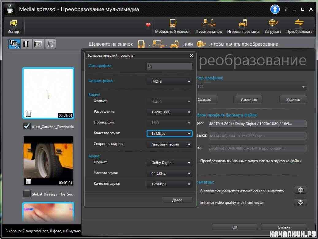Click the status bar selection count text
The height and width of the screenshot is (239, 318).
click(43, 231)
